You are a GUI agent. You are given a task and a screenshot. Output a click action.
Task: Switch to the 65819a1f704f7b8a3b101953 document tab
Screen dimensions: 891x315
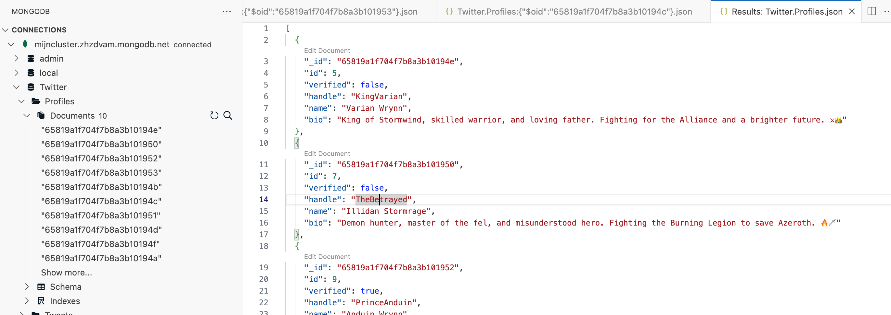pyautogui.click(x=339, y=11)
